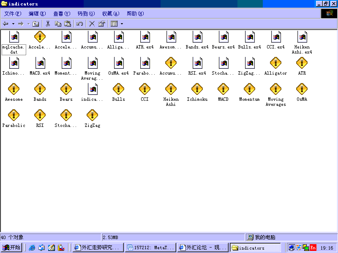Select the MACD.ex4 file icon

[x=40, y=63]
